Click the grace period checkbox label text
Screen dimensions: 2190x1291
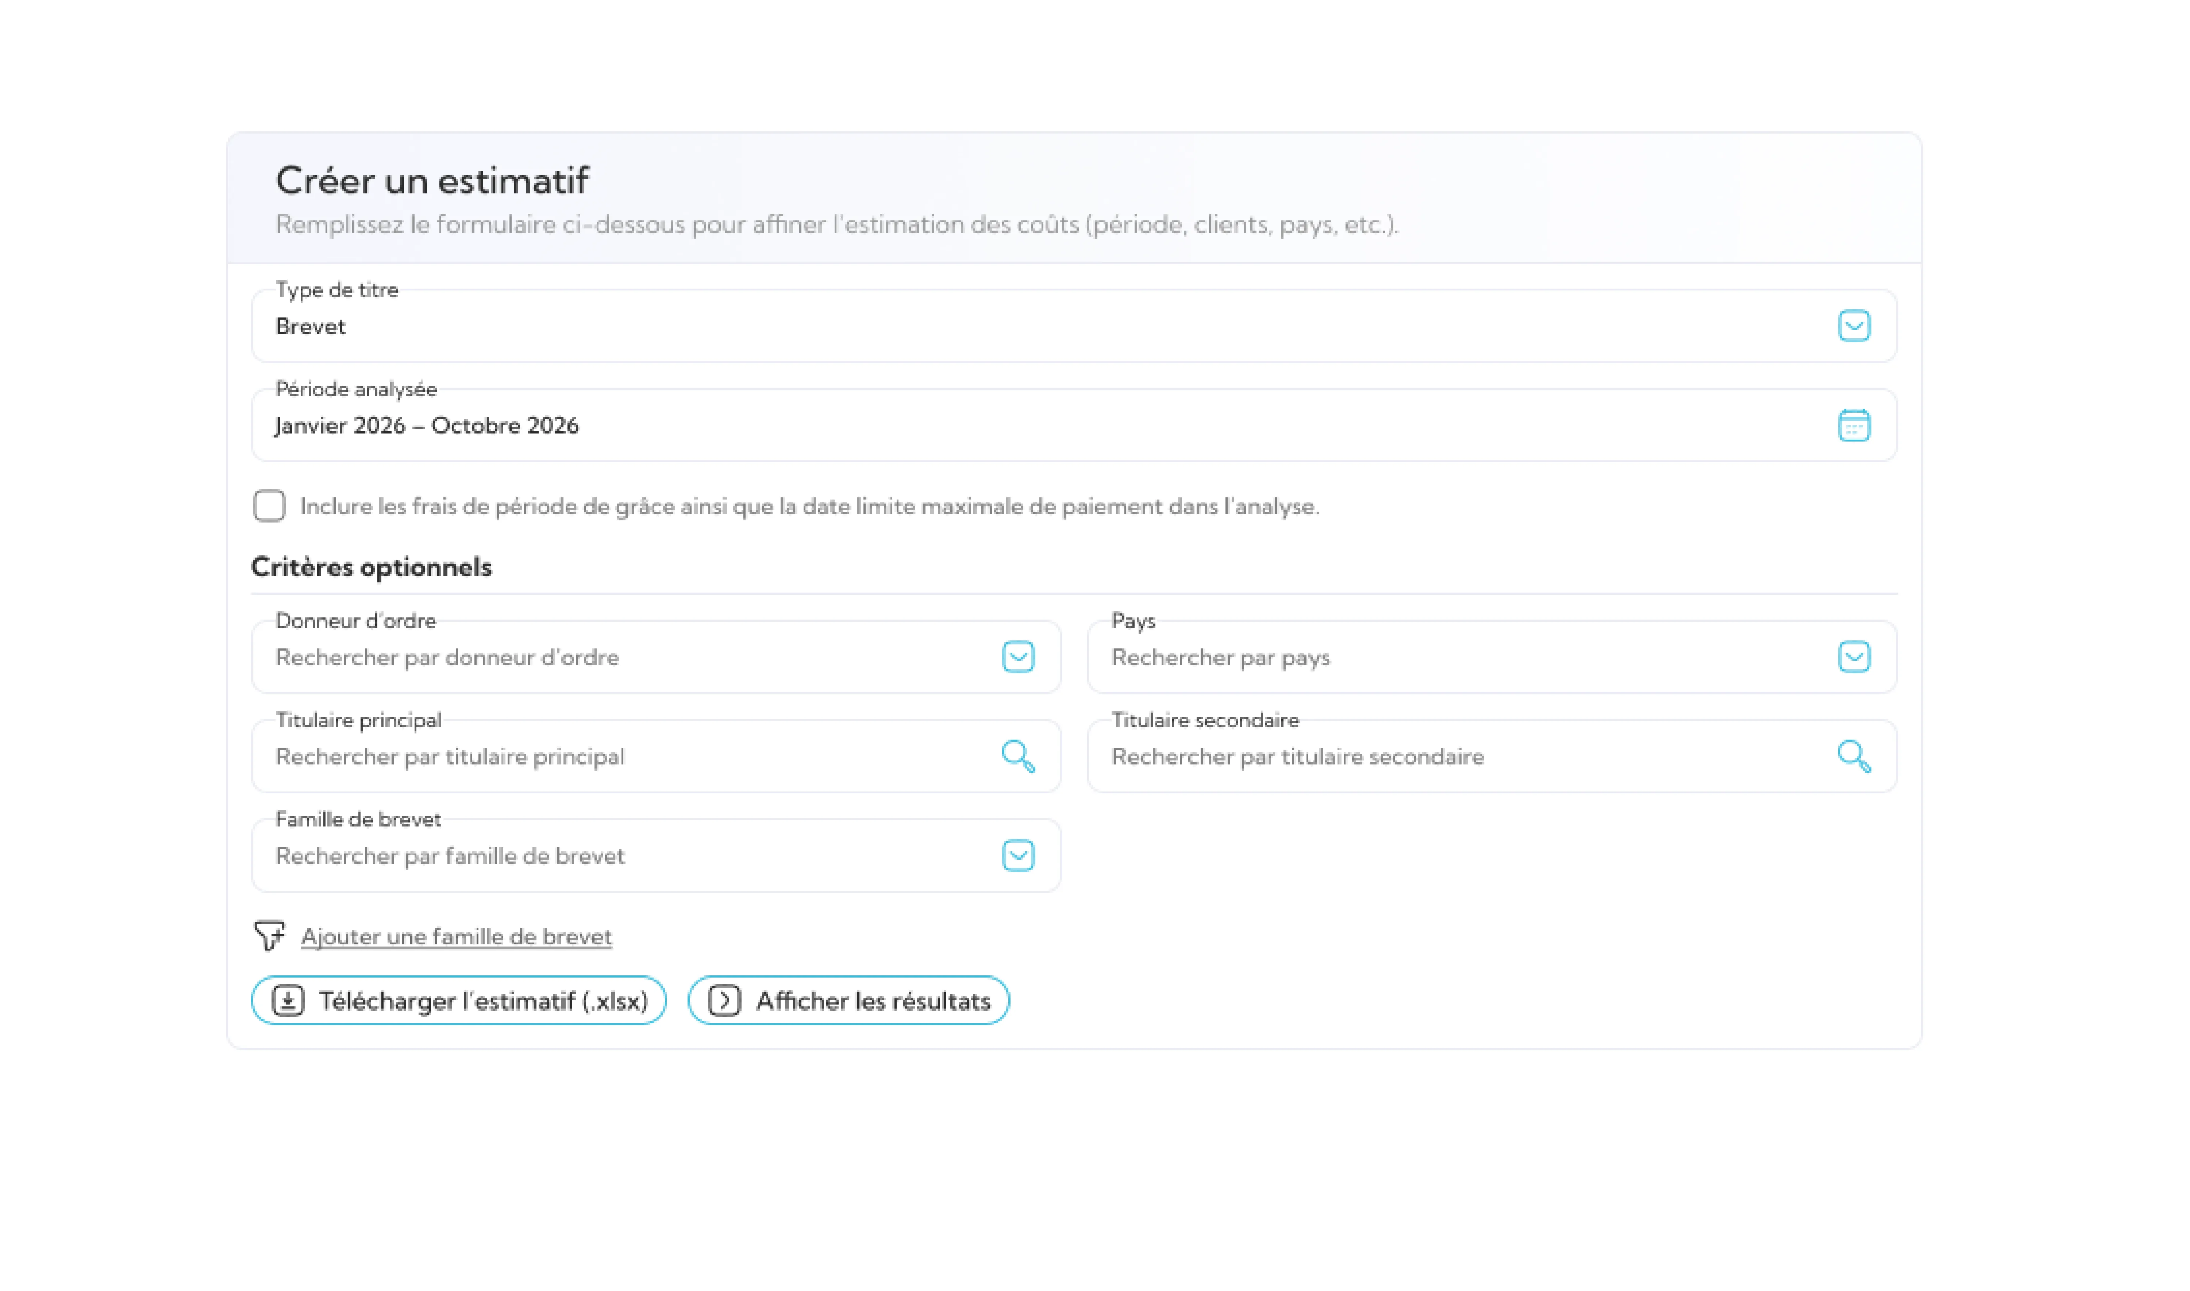pos(809,506)
